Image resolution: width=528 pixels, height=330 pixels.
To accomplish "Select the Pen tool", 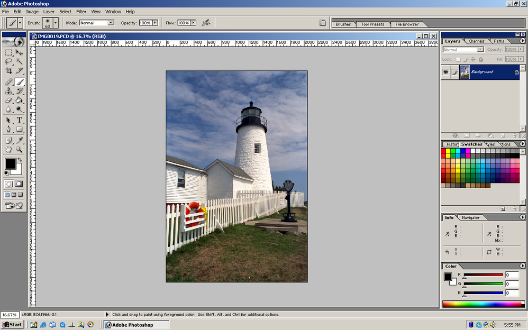I will pos(9,130).
